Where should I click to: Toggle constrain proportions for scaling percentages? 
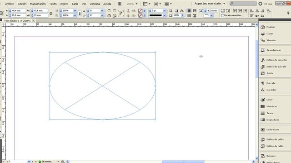click(80, 13)
